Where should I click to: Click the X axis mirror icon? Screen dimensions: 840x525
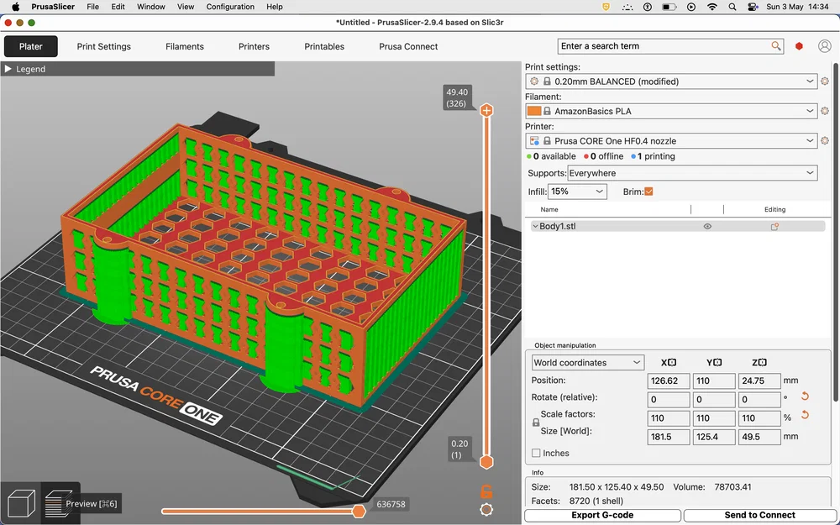click(672, 362)
